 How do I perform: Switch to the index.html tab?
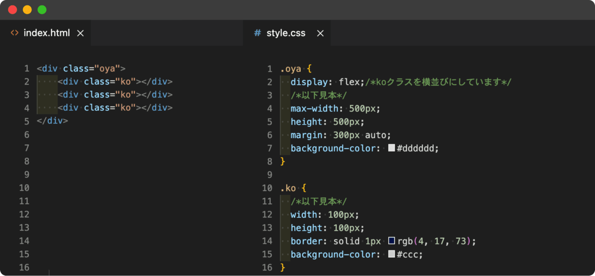(46, 33)
